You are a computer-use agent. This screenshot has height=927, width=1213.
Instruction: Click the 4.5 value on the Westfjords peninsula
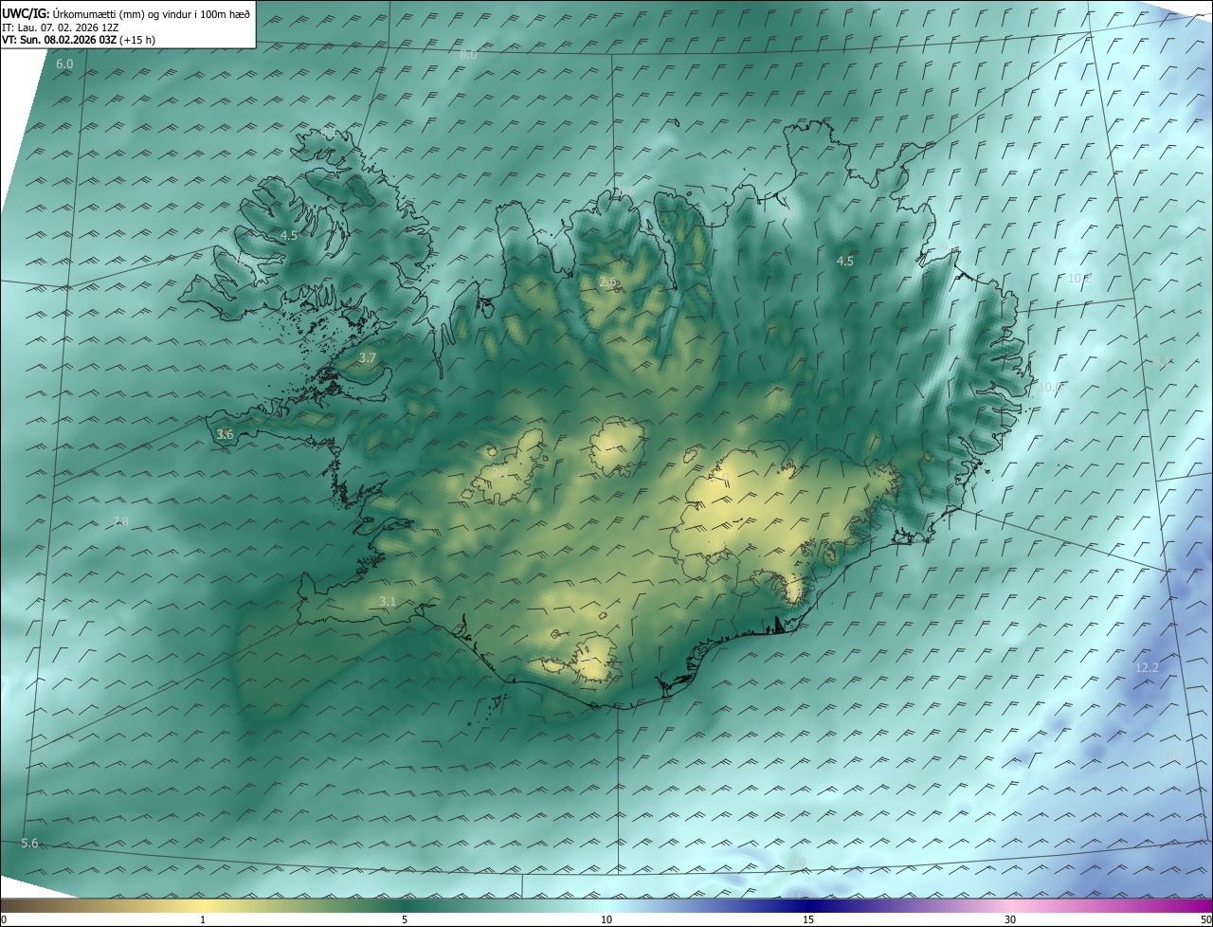(289, 236)
